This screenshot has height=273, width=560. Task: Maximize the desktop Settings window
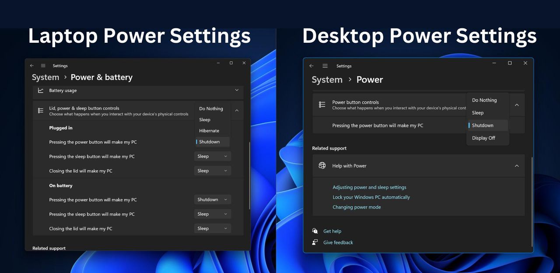pyautogui.click(x=510, y=63)
